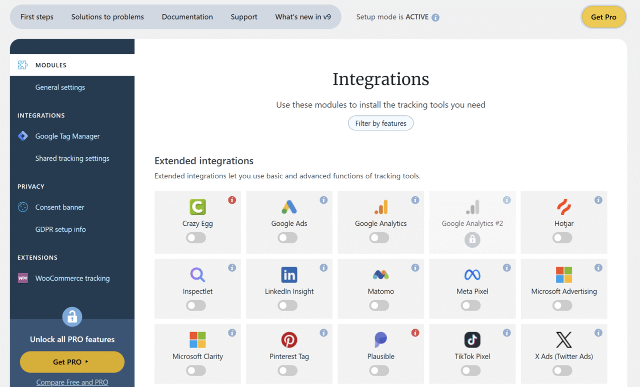Open What's new in v9 tab
The width and height of the screenshot is (640, 387).
tap(303, 17)
